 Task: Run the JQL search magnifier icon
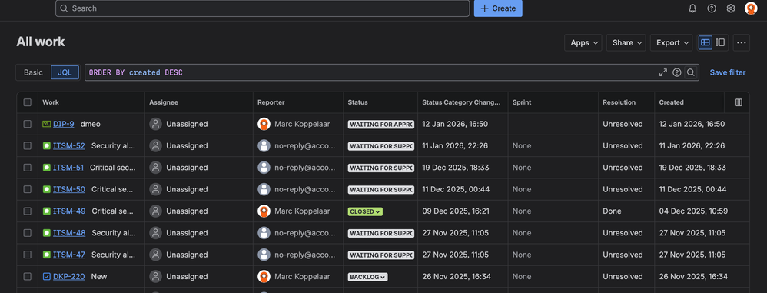pos(691,72)
